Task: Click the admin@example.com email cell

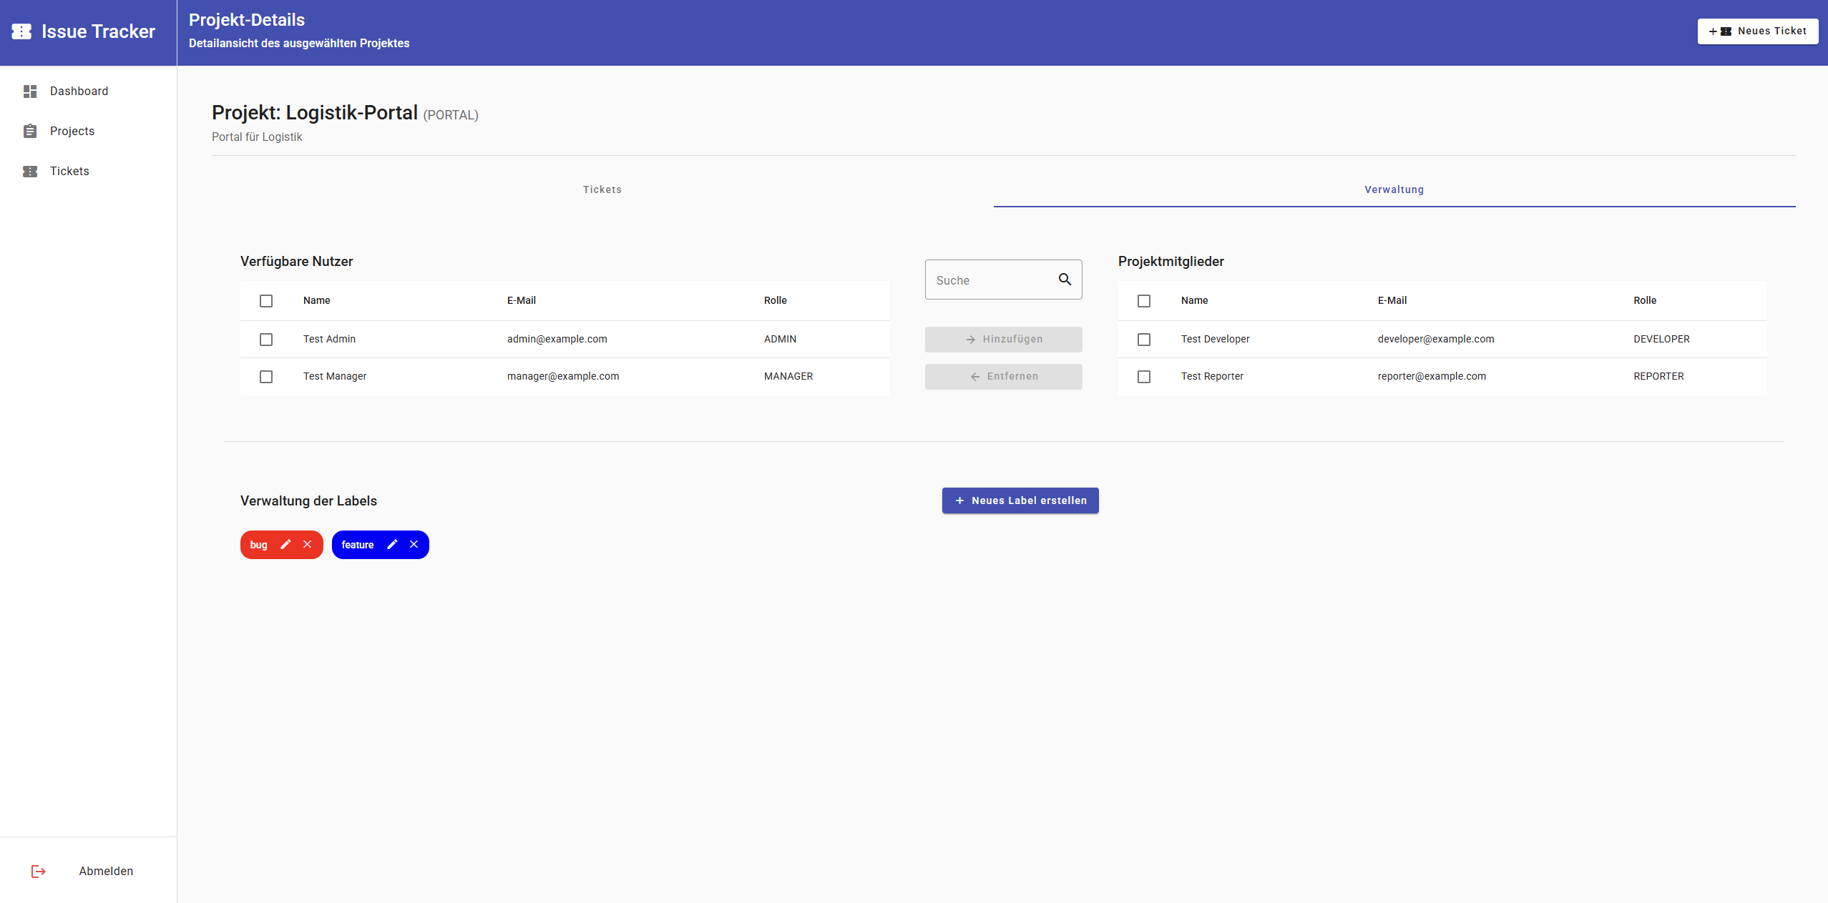Action: coord(557,340)
